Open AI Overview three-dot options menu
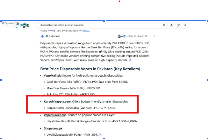This screenshot has width=208, height=139. (154, 36)
